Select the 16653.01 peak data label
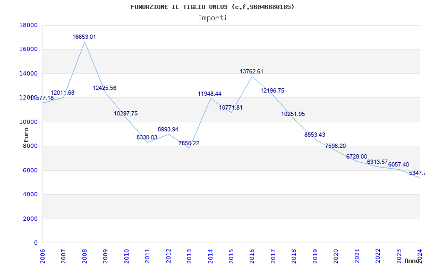Viewport: 425px width, 266px height. [84, 37]
